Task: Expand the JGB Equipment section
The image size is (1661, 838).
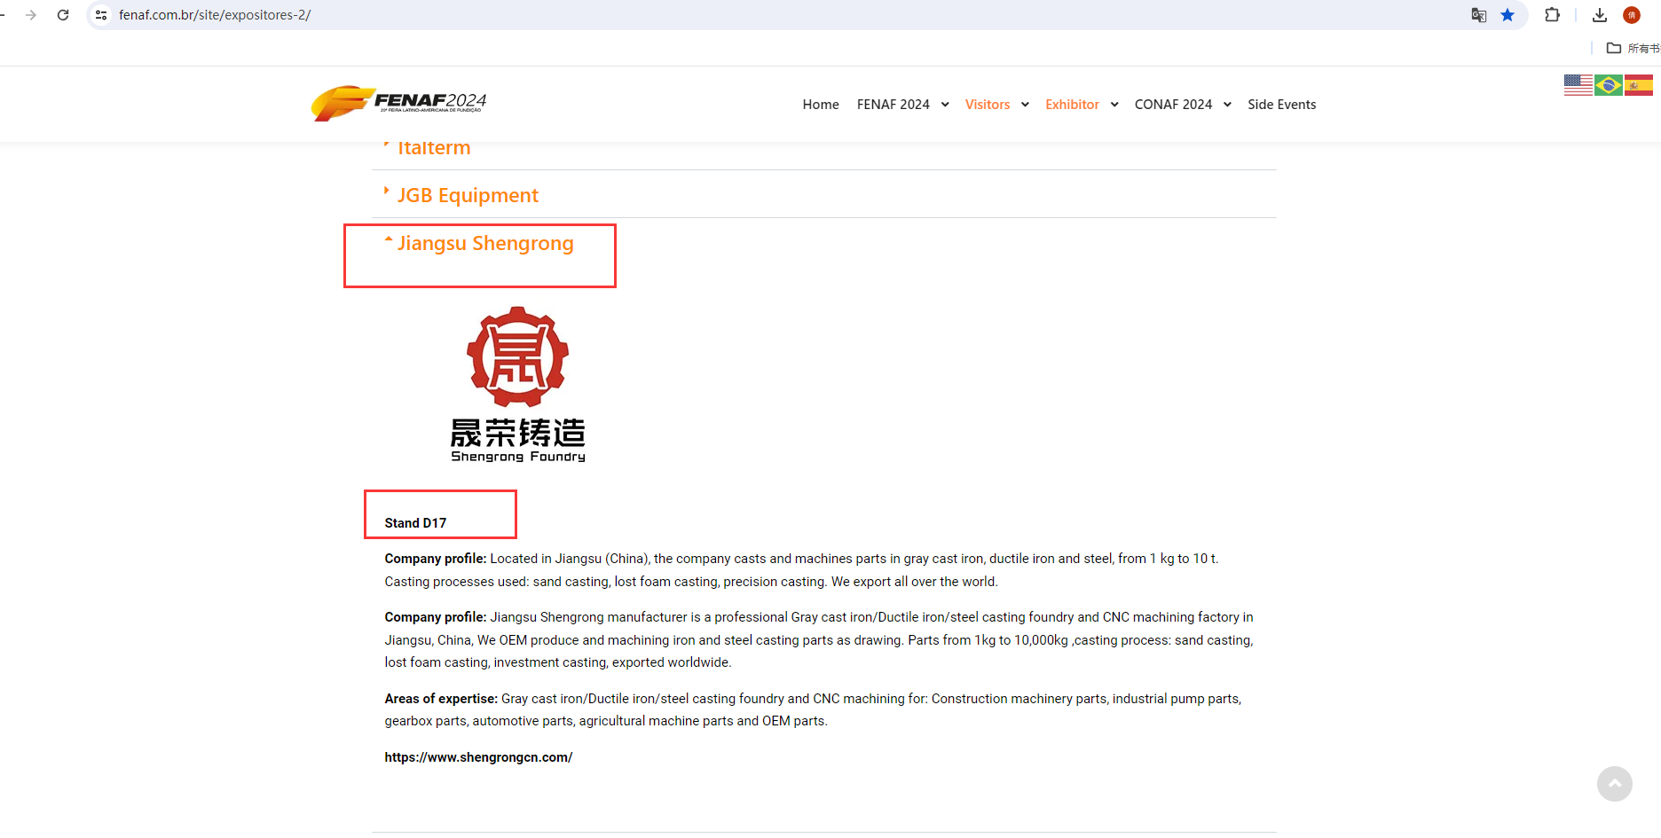Action: tap(468, 195)
